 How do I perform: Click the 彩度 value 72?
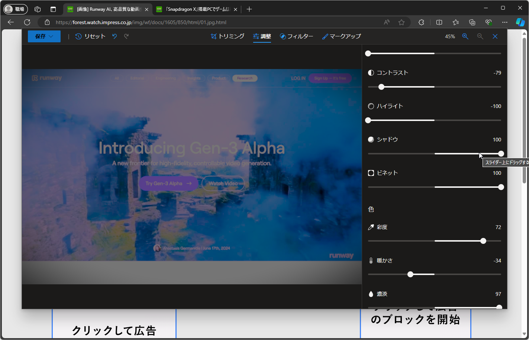pyautogui.click(x=499, y=227)
